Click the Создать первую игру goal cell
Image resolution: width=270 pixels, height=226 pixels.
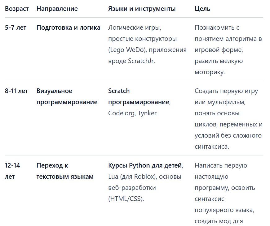point(228,119)
